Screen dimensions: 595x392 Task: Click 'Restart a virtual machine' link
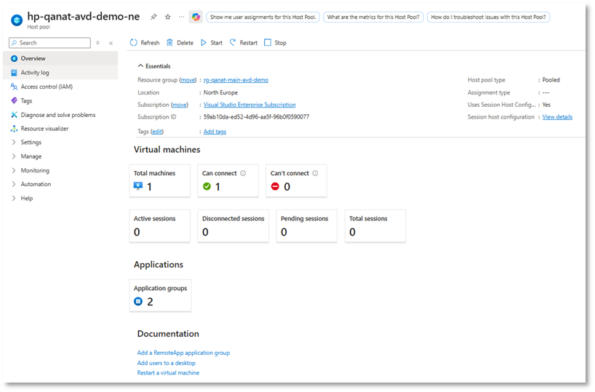click(168, 373)
